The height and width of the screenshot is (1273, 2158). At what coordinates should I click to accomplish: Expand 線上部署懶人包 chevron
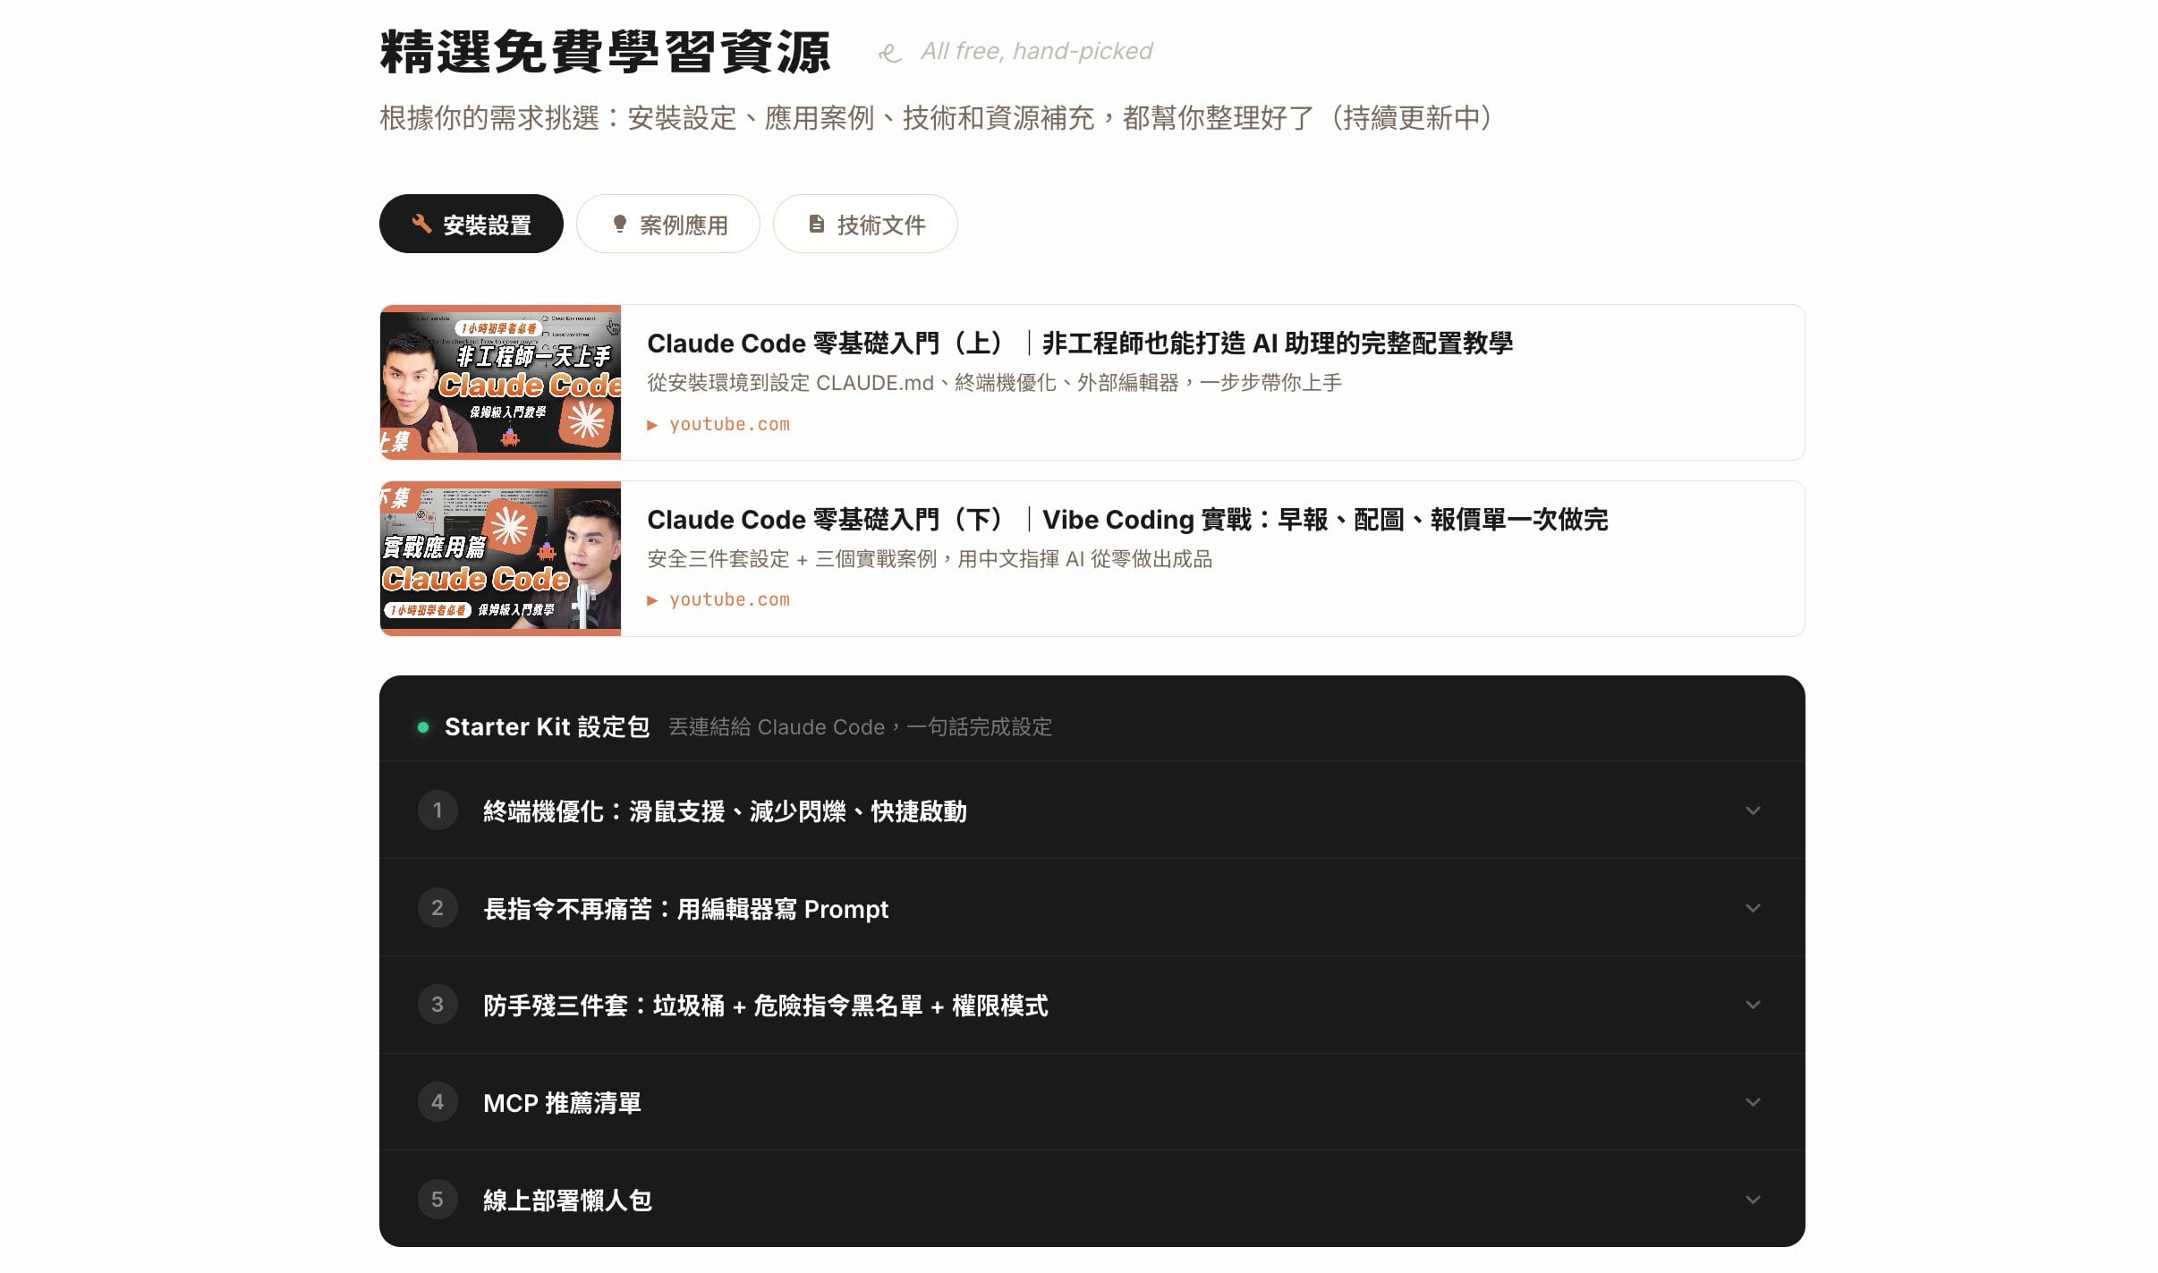pos(1753,1200)
